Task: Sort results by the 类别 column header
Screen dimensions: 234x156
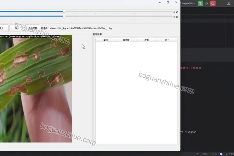Action: [106, 40]
